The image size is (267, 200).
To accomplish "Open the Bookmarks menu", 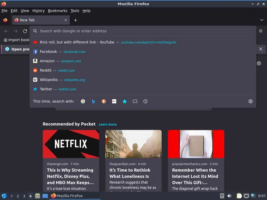I will point(58,11).
